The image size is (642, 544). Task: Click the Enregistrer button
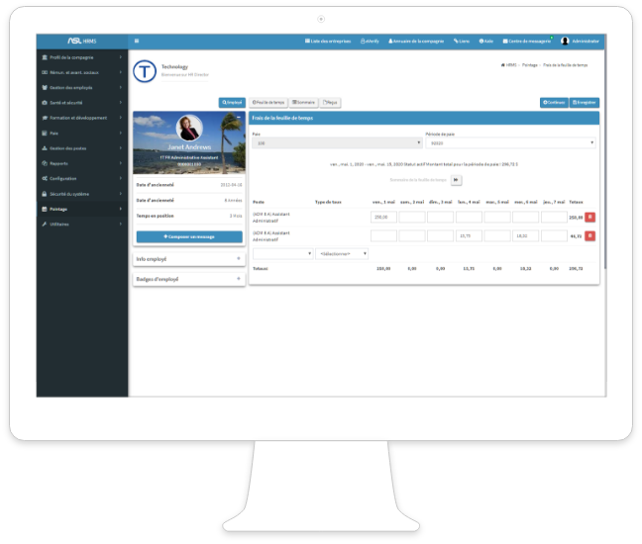click(584, 102)
